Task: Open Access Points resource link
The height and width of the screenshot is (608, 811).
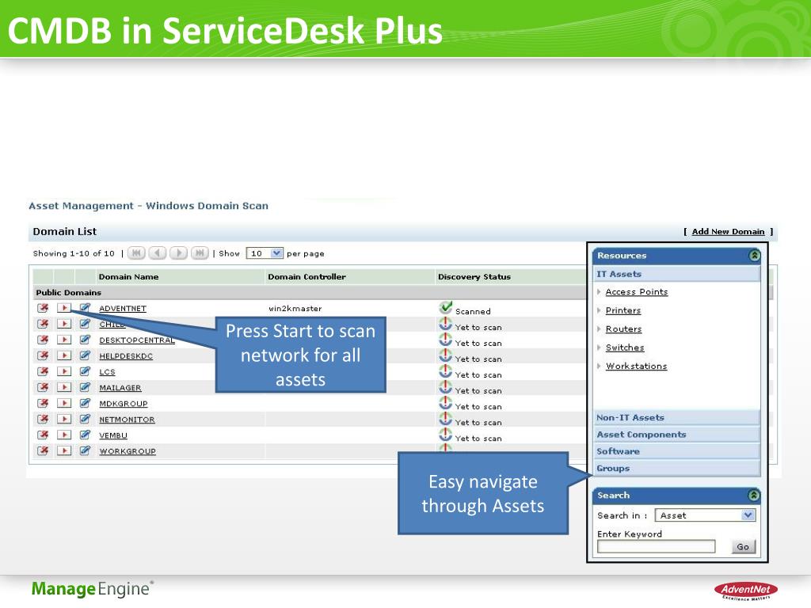Action: pyautogui.click(x=637, y=292)
